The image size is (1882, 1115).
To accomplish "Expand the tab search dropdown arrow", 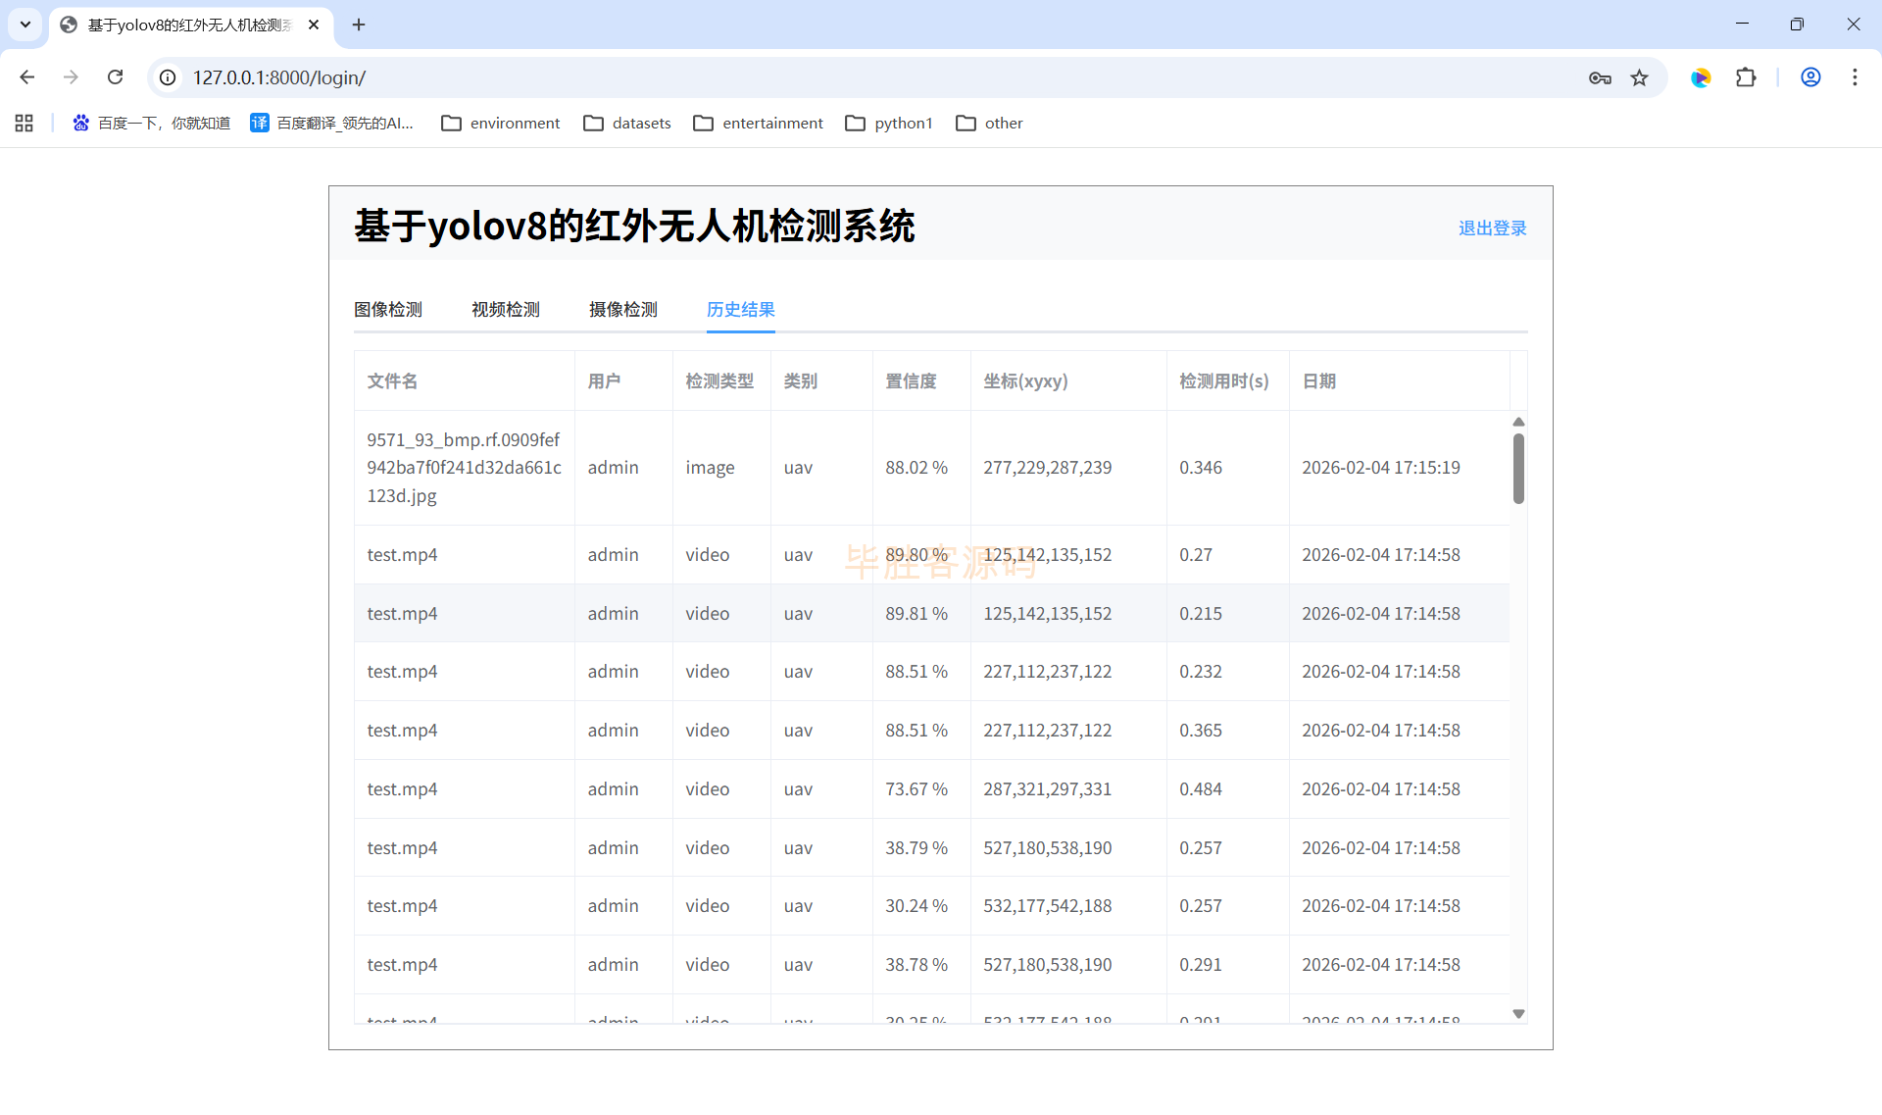I will pyautogui.click(x=25, y=25).
